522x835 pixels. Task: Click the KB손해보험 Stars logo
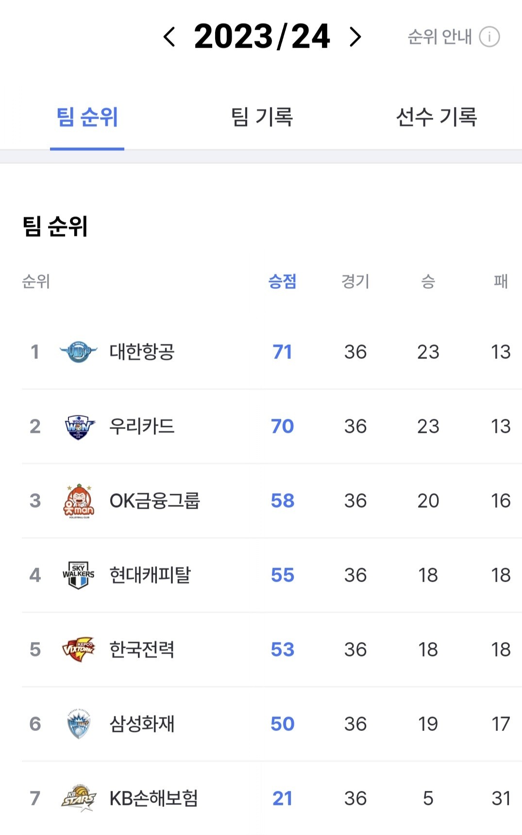(x=79, y=798)
